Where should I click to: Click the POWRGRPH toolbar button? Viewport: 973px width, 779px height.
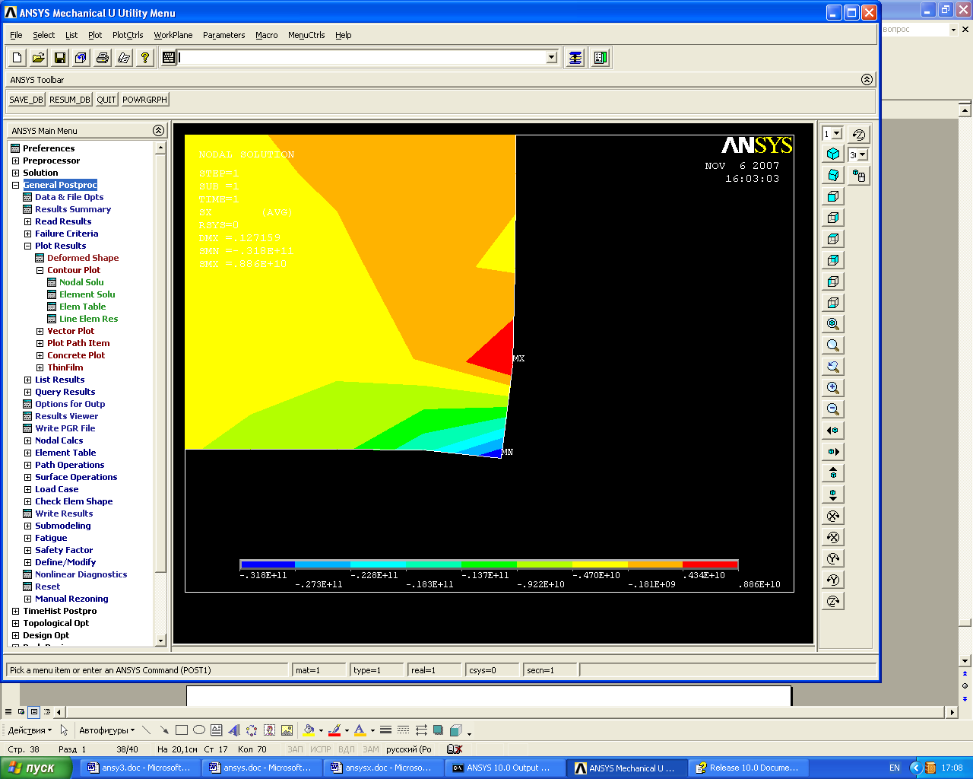(x=144, y=100)
